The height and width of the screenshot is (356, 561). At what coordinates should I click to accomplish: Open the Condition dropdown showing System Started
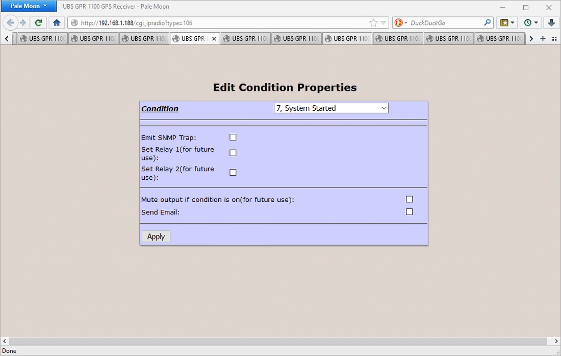[331, 108]
